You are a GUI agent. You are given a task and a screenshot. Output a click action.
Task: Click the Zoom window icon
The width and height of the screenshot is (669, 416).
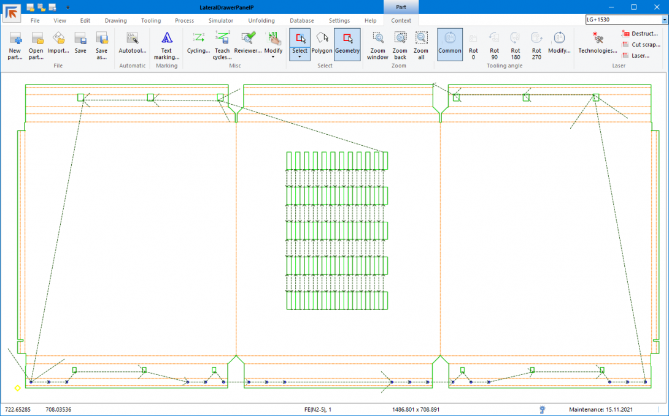377,45
